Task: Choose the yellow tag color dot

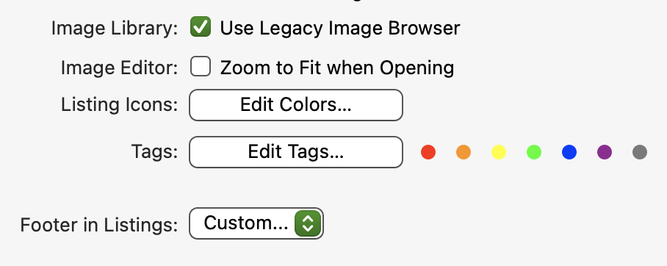Action: pos(499,152)
